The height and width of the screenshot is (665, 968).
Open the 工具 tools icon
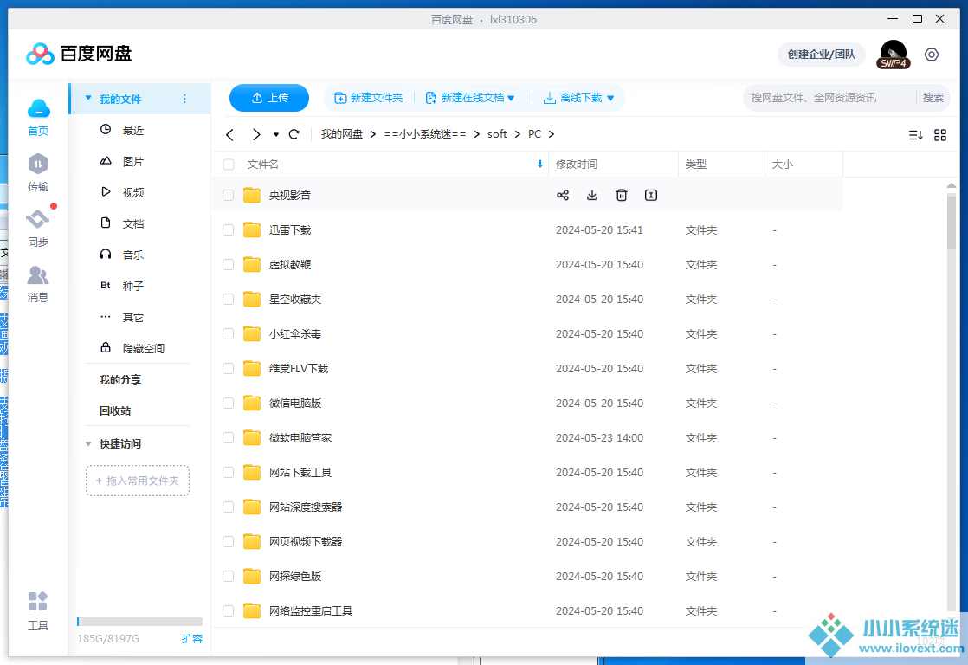37,602
